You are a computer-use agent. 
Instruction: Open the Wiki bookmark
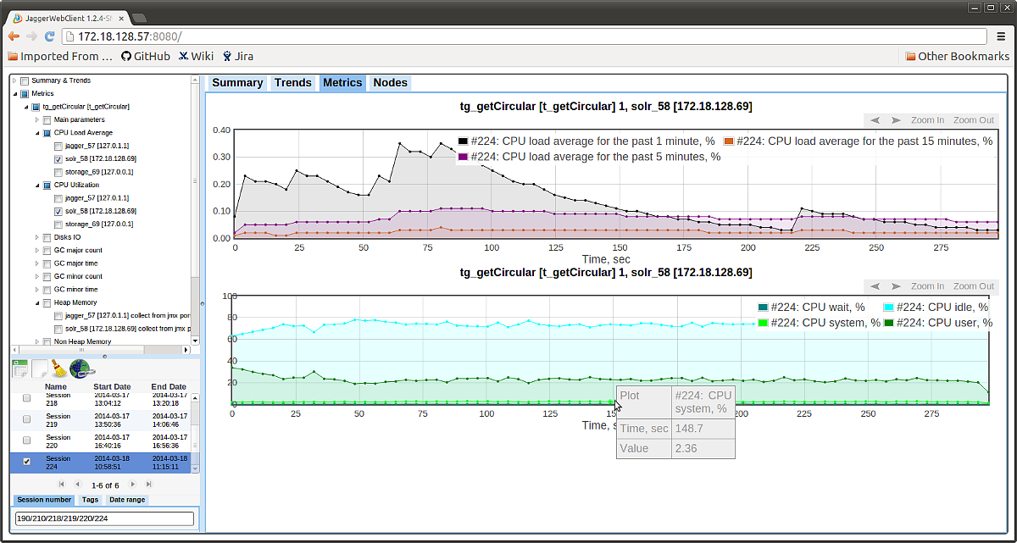[196, 57]
